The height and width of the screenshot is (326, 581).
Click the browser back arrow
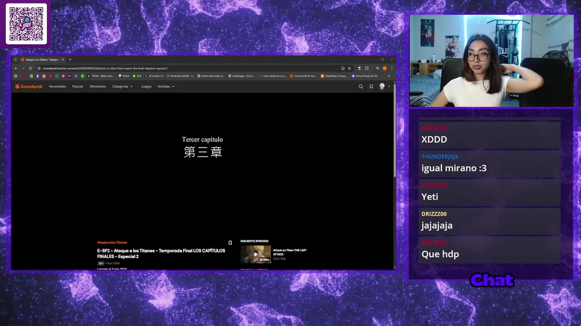[x=16, y=68]
